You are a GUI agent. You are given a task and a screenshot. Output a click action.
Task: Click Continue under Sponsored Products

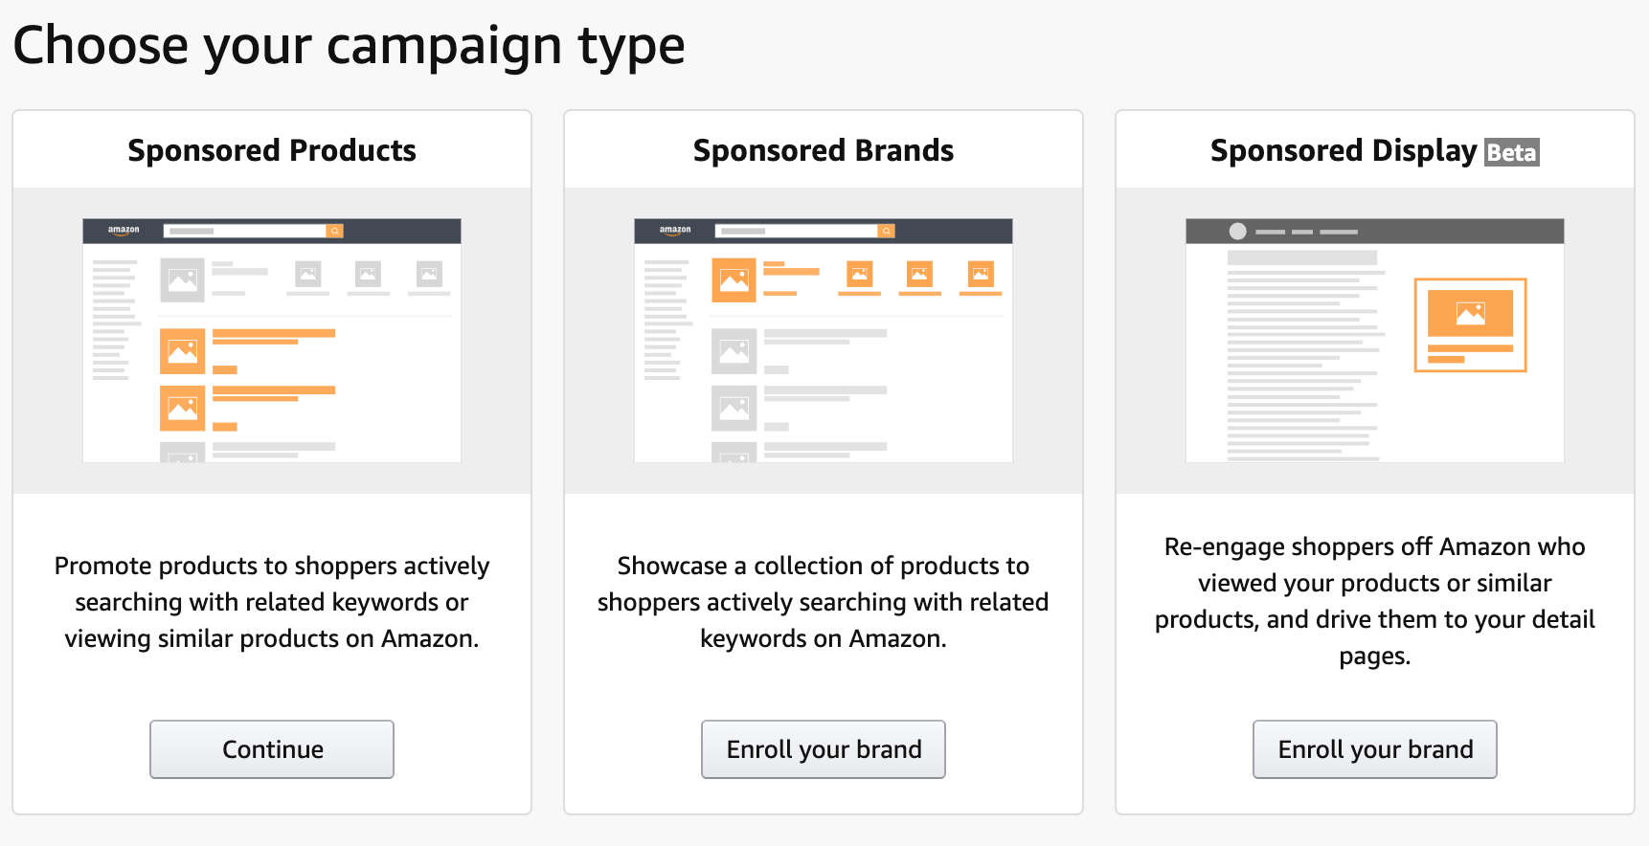(272, 749)
